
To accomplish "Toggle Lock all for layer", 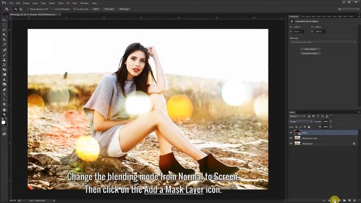I will coord(309,127).
